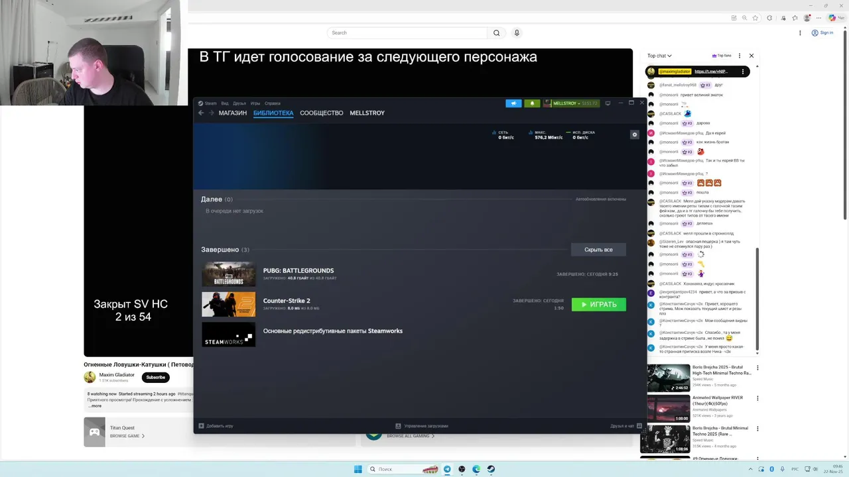Click Добавить игру at bottom left
The image size is (849, 477).
pos(216,426)
